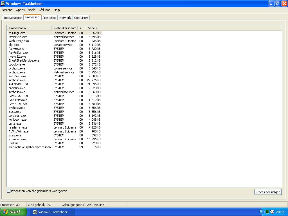Select the csrss.exe process

pos(55,123)
